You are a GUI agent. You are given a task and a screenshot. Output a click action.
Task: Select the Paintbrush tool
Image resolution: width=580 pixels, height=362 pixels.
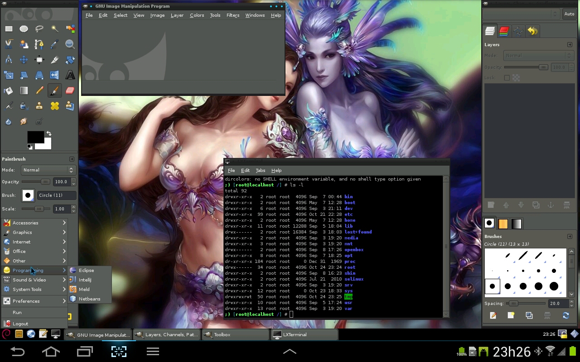[x=54, y=90]
